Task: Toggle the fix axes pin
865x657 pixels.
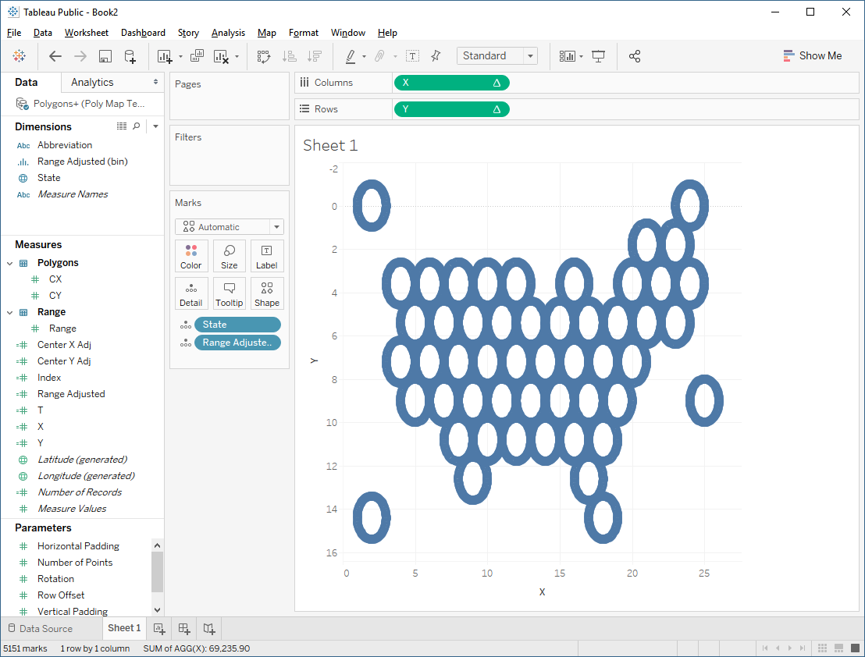Action: [436, 56]
